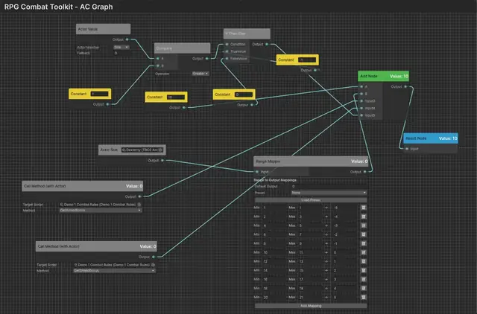Image resolution: width=477 pixels, height=314 pixels.
Task: Click the Load Preset button
Action: 311,200
